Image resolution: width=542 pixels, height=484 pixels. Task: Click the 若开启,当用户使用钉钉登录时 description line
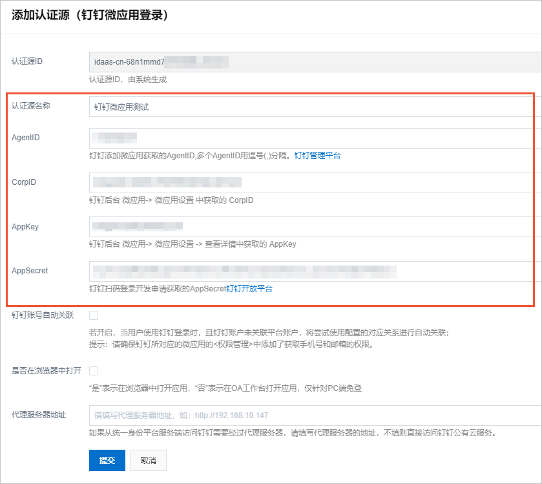pyautogui.click(x=269, y=333)
